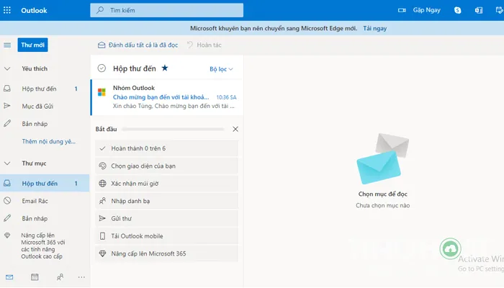The width and height of the screenshot is (504, 288).
Task: Open Bản nháp under Yêu thích
Action: coord(45,124)
